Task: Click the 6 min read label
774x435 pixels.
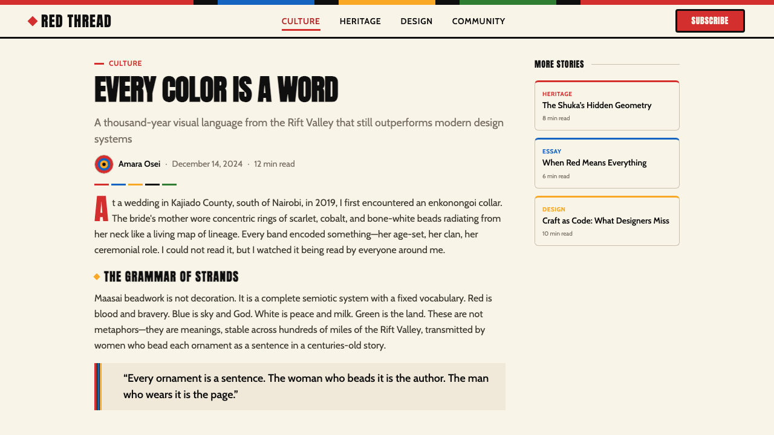Action: coord(556,176)
